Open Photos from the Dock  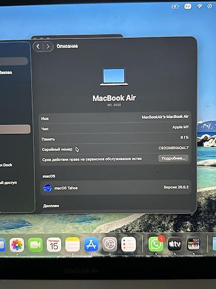pyautogui.click(x=17, y=245)
